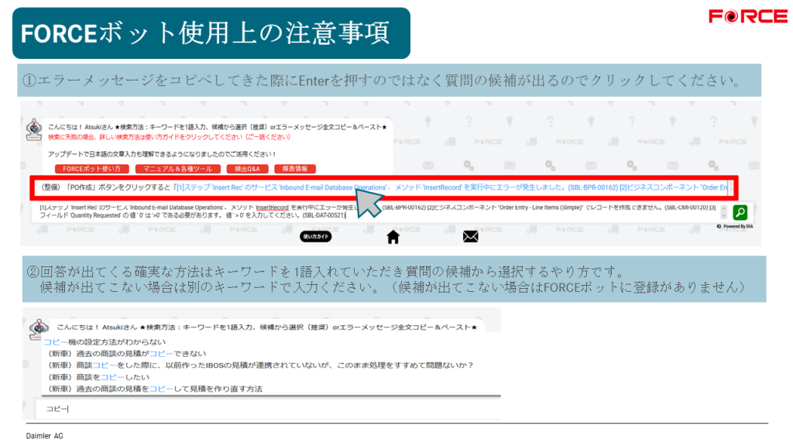Screen dimensions: 793x446
Task: Open the envelope mail icon
Action: coord(470,237)
